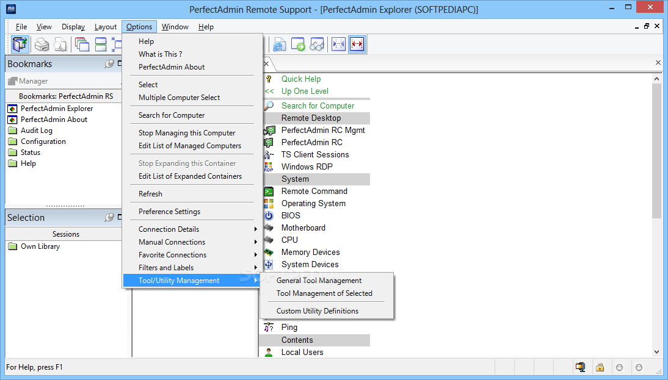Click the System Devices icon
This screenshot has height=380, width=668.
point(269,265)
